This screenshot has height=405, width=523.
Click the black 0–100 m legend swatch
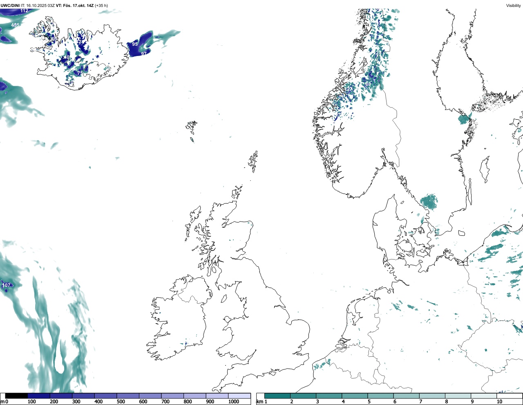(x=17, y=396)
